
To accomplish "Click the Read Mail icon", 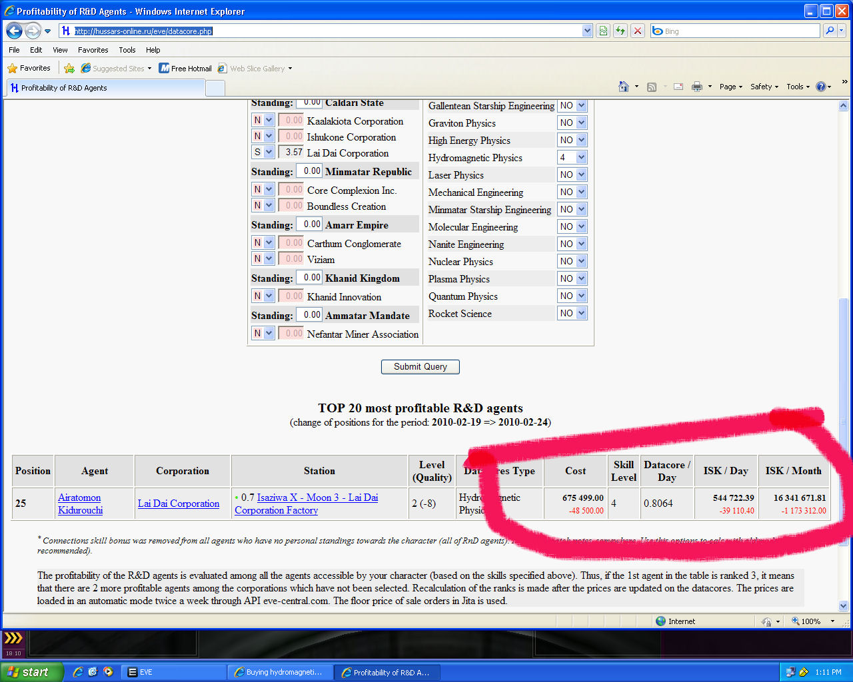I will (x=678, y=87).
